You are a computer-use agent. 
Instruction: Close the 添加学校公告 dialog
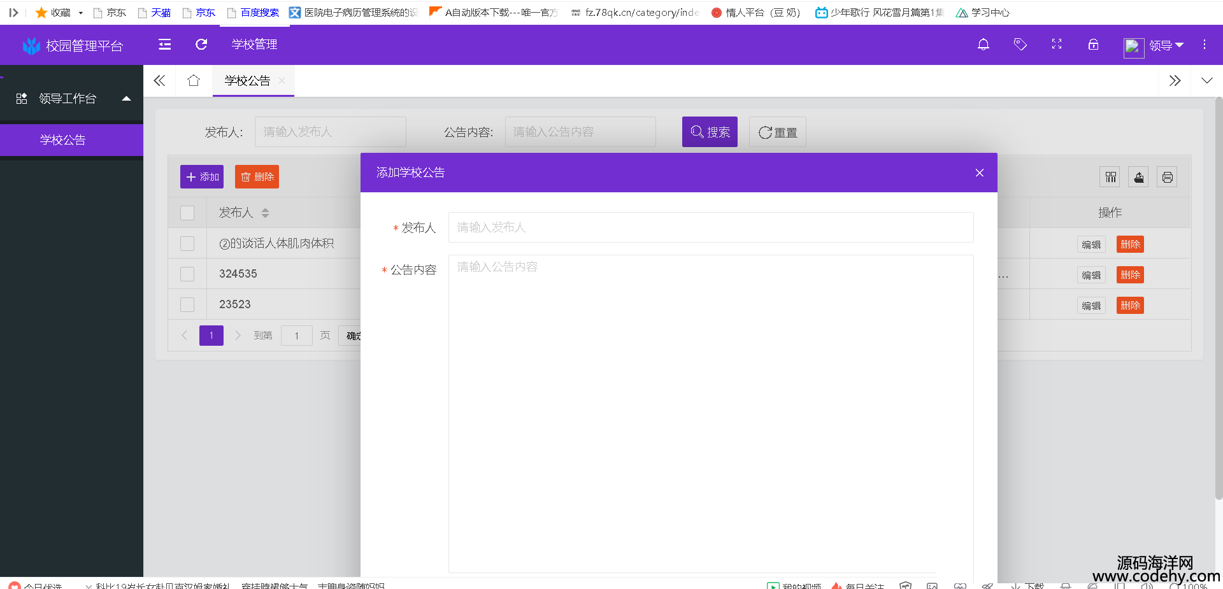(980, 173)
